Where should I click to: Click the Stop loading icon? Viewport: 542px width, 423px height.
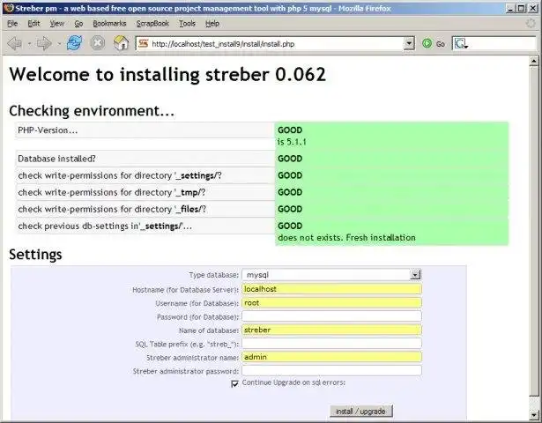98,43
